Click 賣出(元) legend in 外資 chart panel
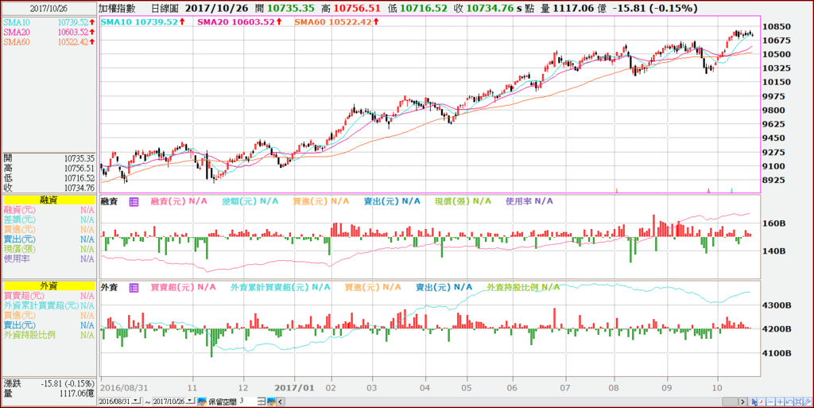814x408 pixels. (444, 287)
